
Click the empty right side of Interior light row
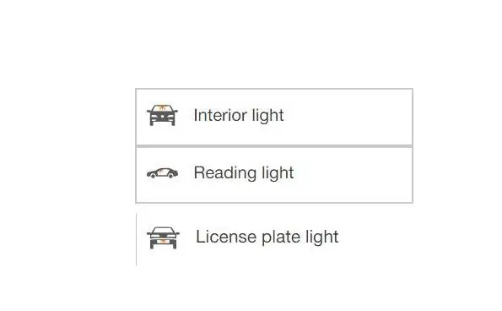(x=348, y=117)
